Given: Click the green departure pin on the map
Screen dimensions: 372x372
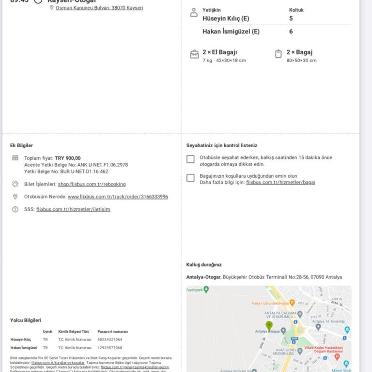Looking at the screenshot, I should coord(269,325).
